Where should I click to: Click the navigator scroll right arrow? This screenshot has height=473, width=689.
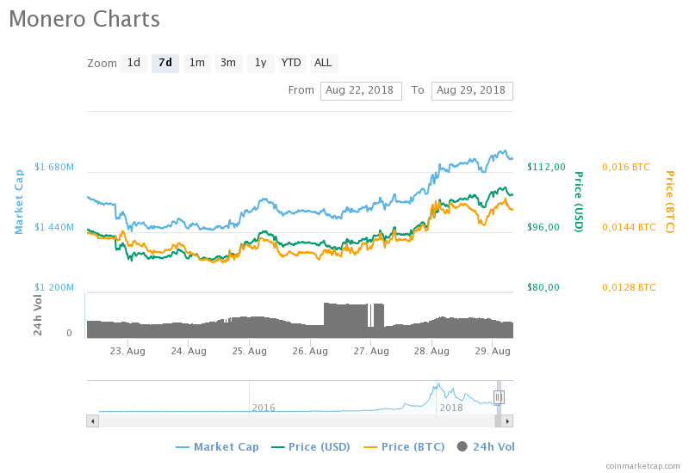[x=507, y=421]
